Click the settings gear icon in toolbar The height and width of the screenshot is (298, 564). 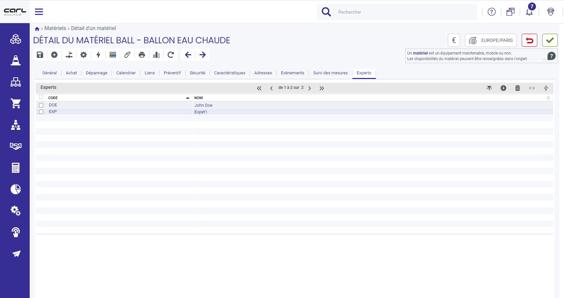coord(83,55)
